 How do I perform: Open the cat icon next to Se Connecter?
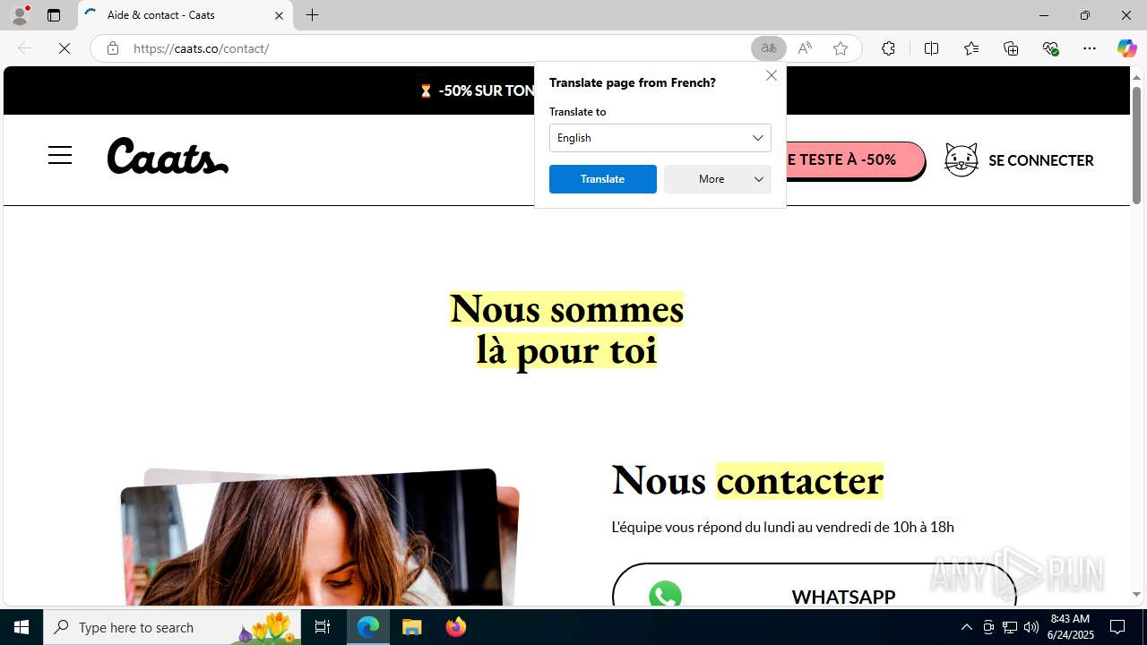[961, 159]
